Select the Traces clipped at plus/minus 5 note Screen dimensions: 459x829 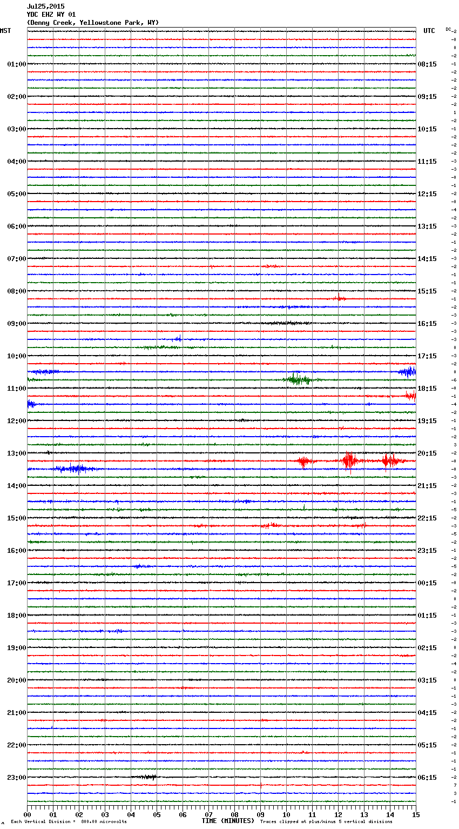pos(326,821)
